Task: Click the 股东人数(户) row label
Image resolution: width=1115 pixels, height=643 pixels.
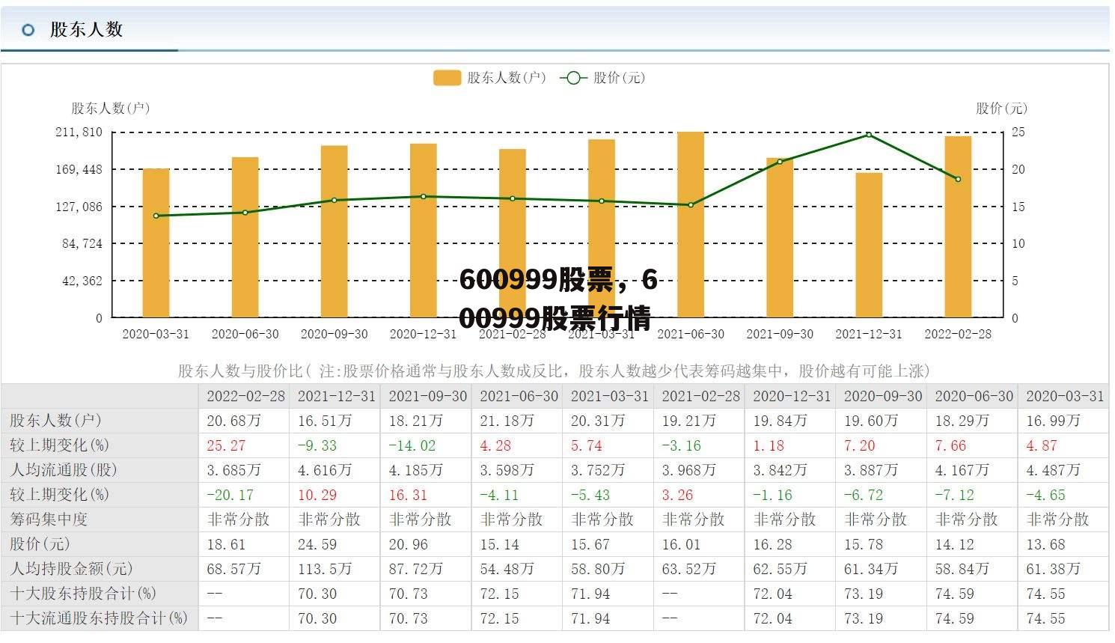Action: [x=55, y=421]
